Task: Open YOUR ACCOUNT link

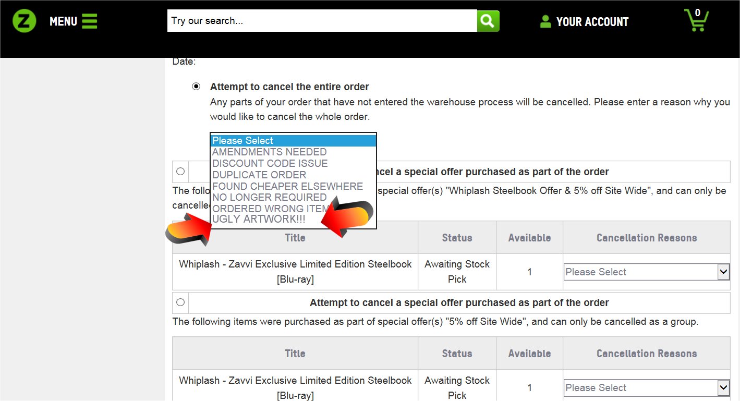Action: click(x=592, y=22)
